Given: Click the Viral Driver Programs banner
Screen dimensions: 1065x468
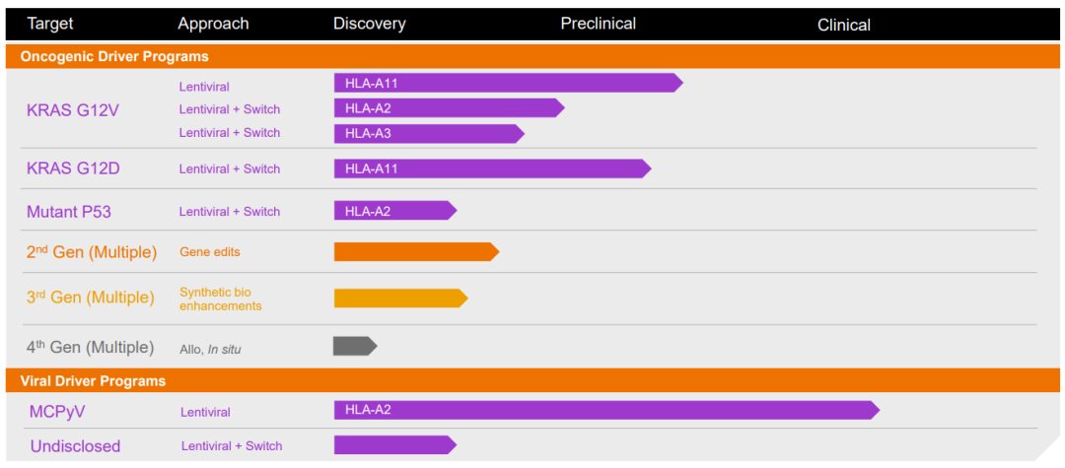Looking at the screenshot, I should pyautogui.click(x=93, y=380).
